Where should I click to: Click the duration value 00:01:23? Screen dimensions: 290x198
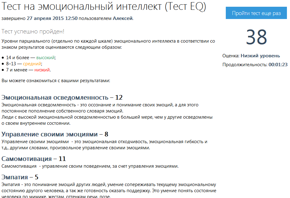[278, 65]
